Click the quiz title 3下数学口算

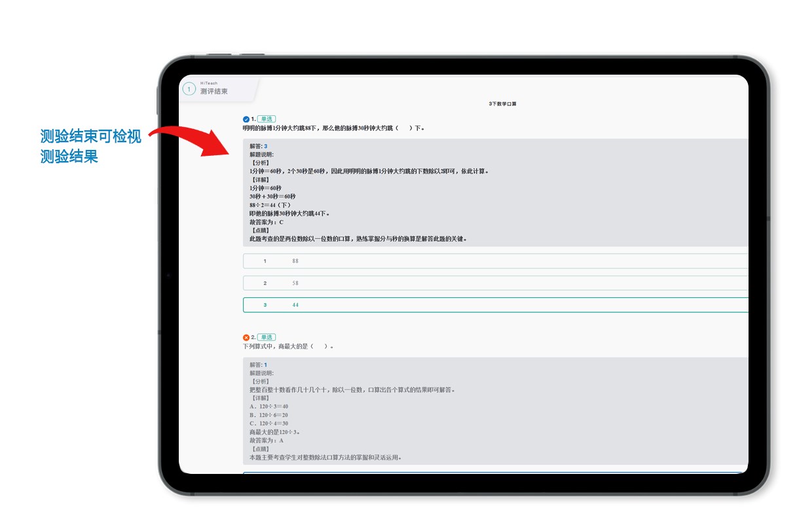(x=502, y=104)
